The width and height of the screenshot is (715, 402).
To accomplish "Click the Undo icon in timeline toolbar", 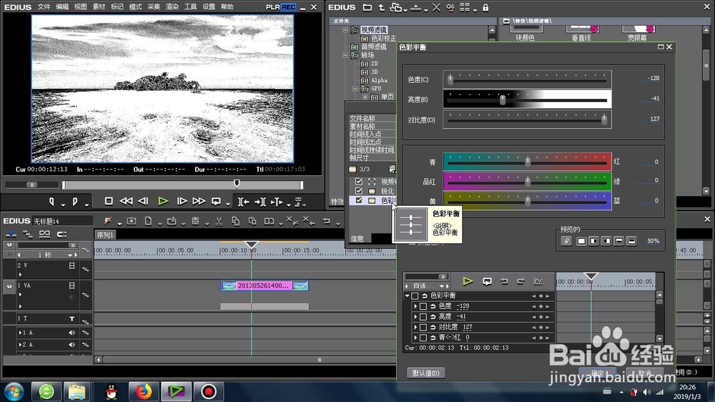I will (x=326, y=221).
